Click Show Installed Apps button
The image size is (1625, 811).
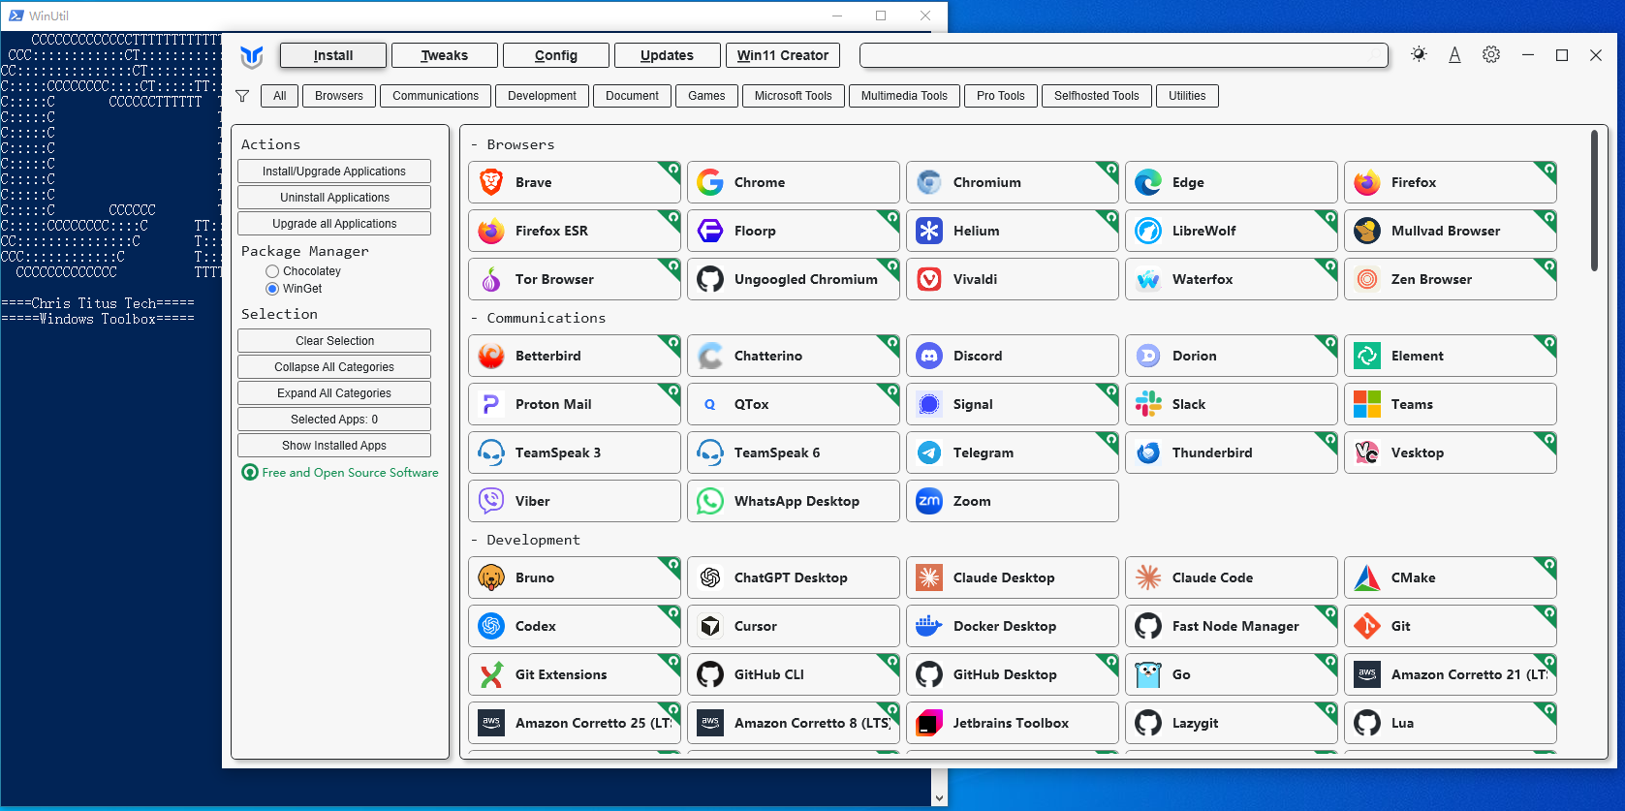coord(334,446)
